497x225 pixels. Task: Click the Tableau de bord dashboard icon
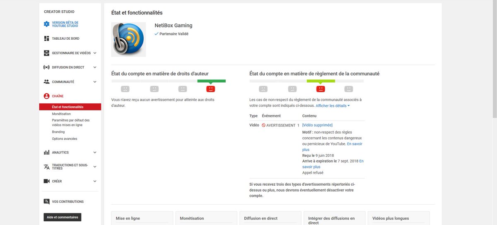coord(47,38)
